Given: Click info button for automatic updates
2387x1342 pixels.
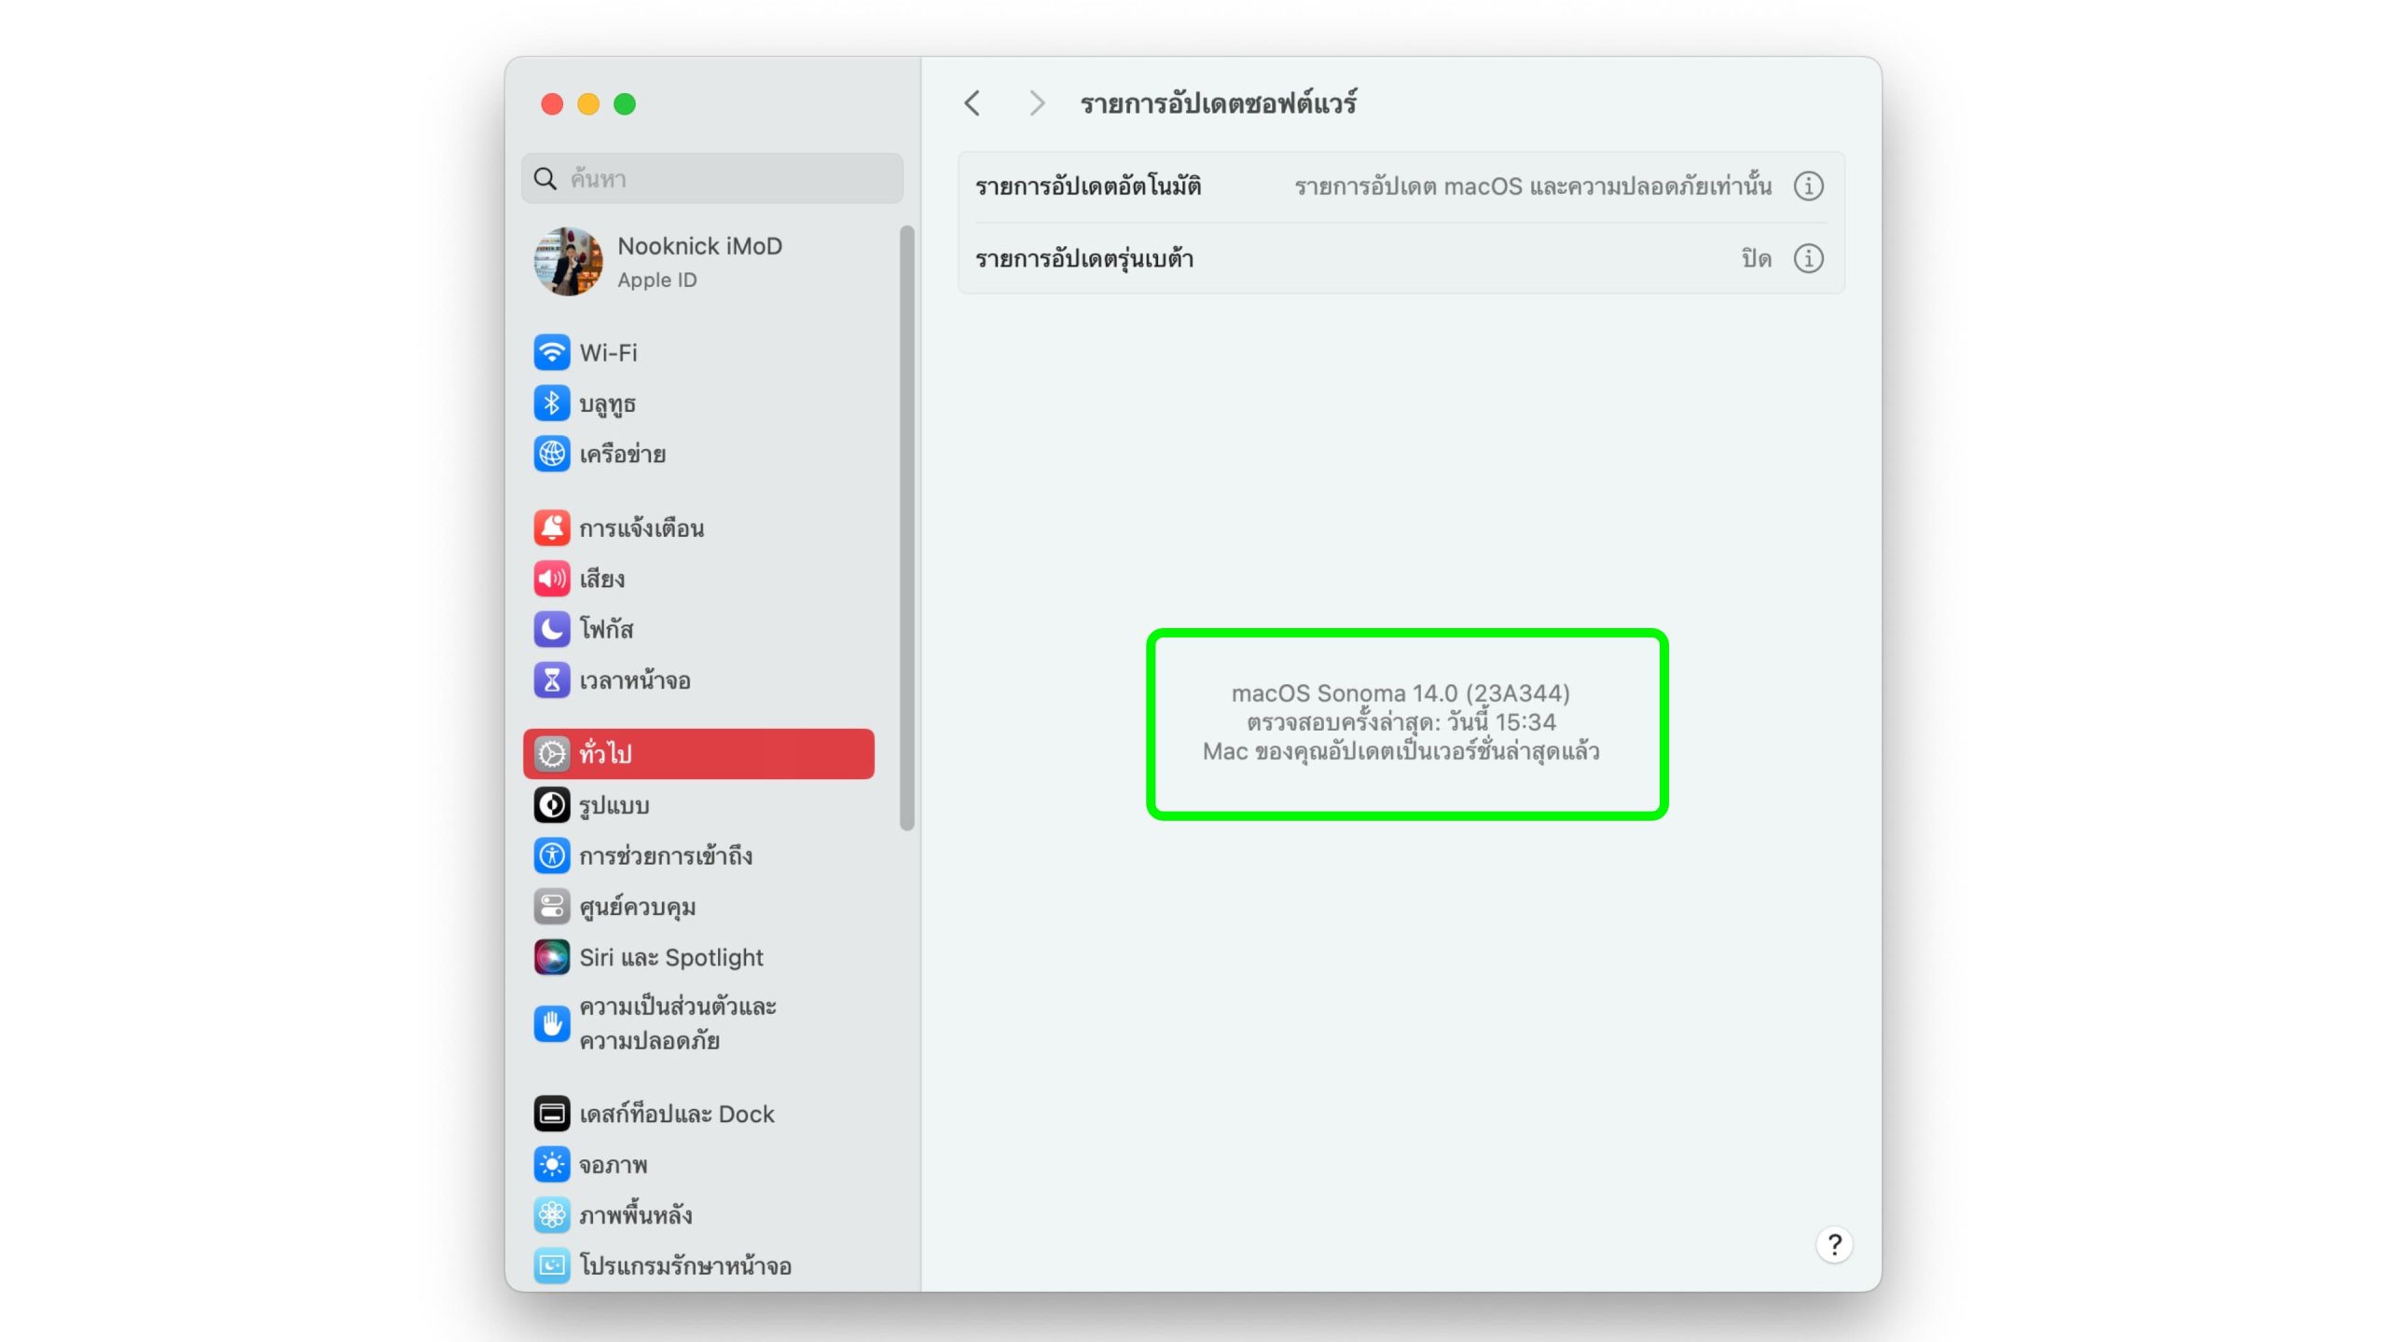Looking at the screenshot, I should (1808, 186).
